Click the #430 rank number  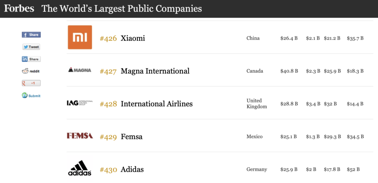[108, 169]
